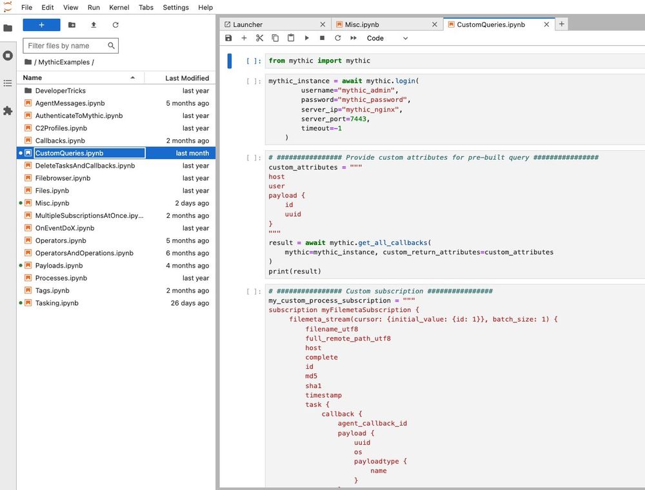
Task: Cut the selected cell with scissors
Action: coord(259,38)
